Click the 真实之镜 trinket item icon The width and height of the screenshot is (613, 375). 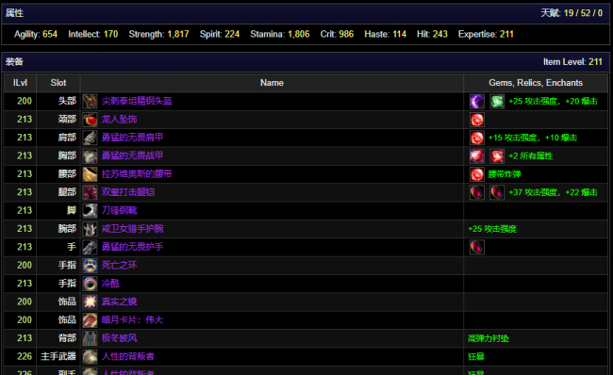(90, 302)
